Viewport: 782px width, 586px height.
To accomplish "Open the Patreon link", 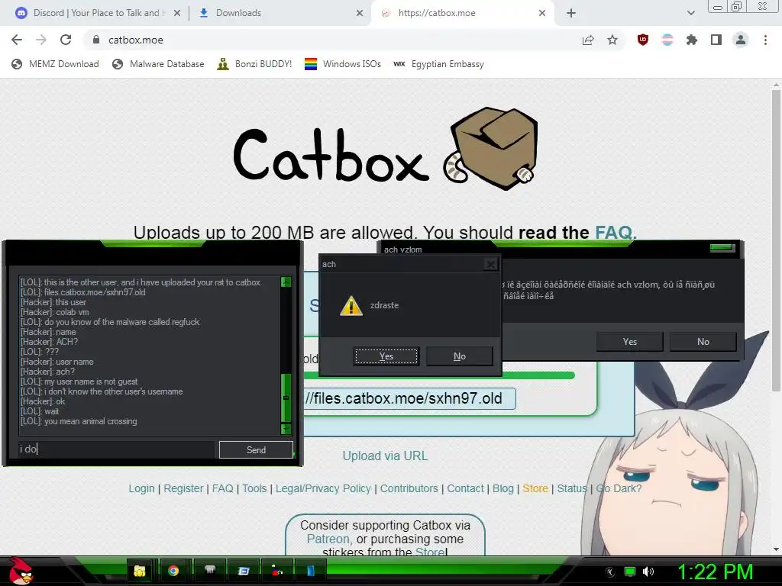I will click(328, 539).
